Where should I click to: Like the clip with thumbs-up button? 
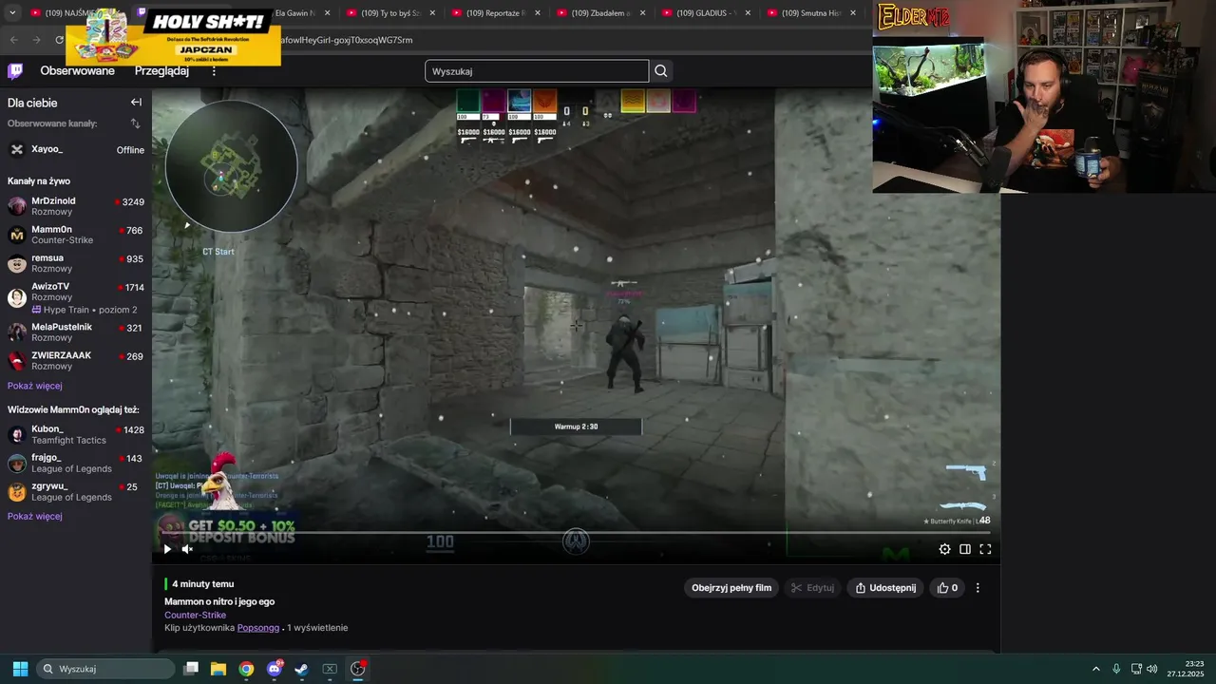[x=947, y=588]
